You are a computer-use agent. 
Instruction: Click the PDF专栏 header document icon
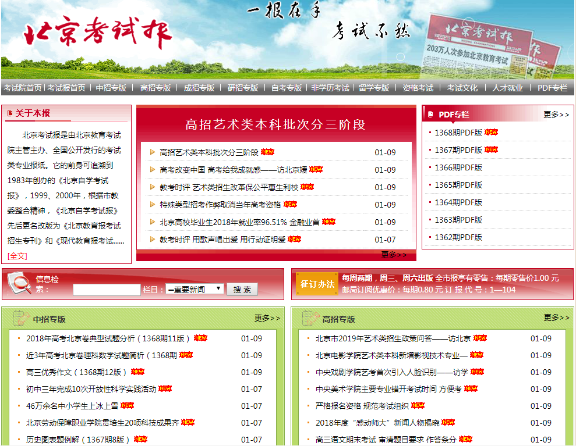(x=430, y=115)
